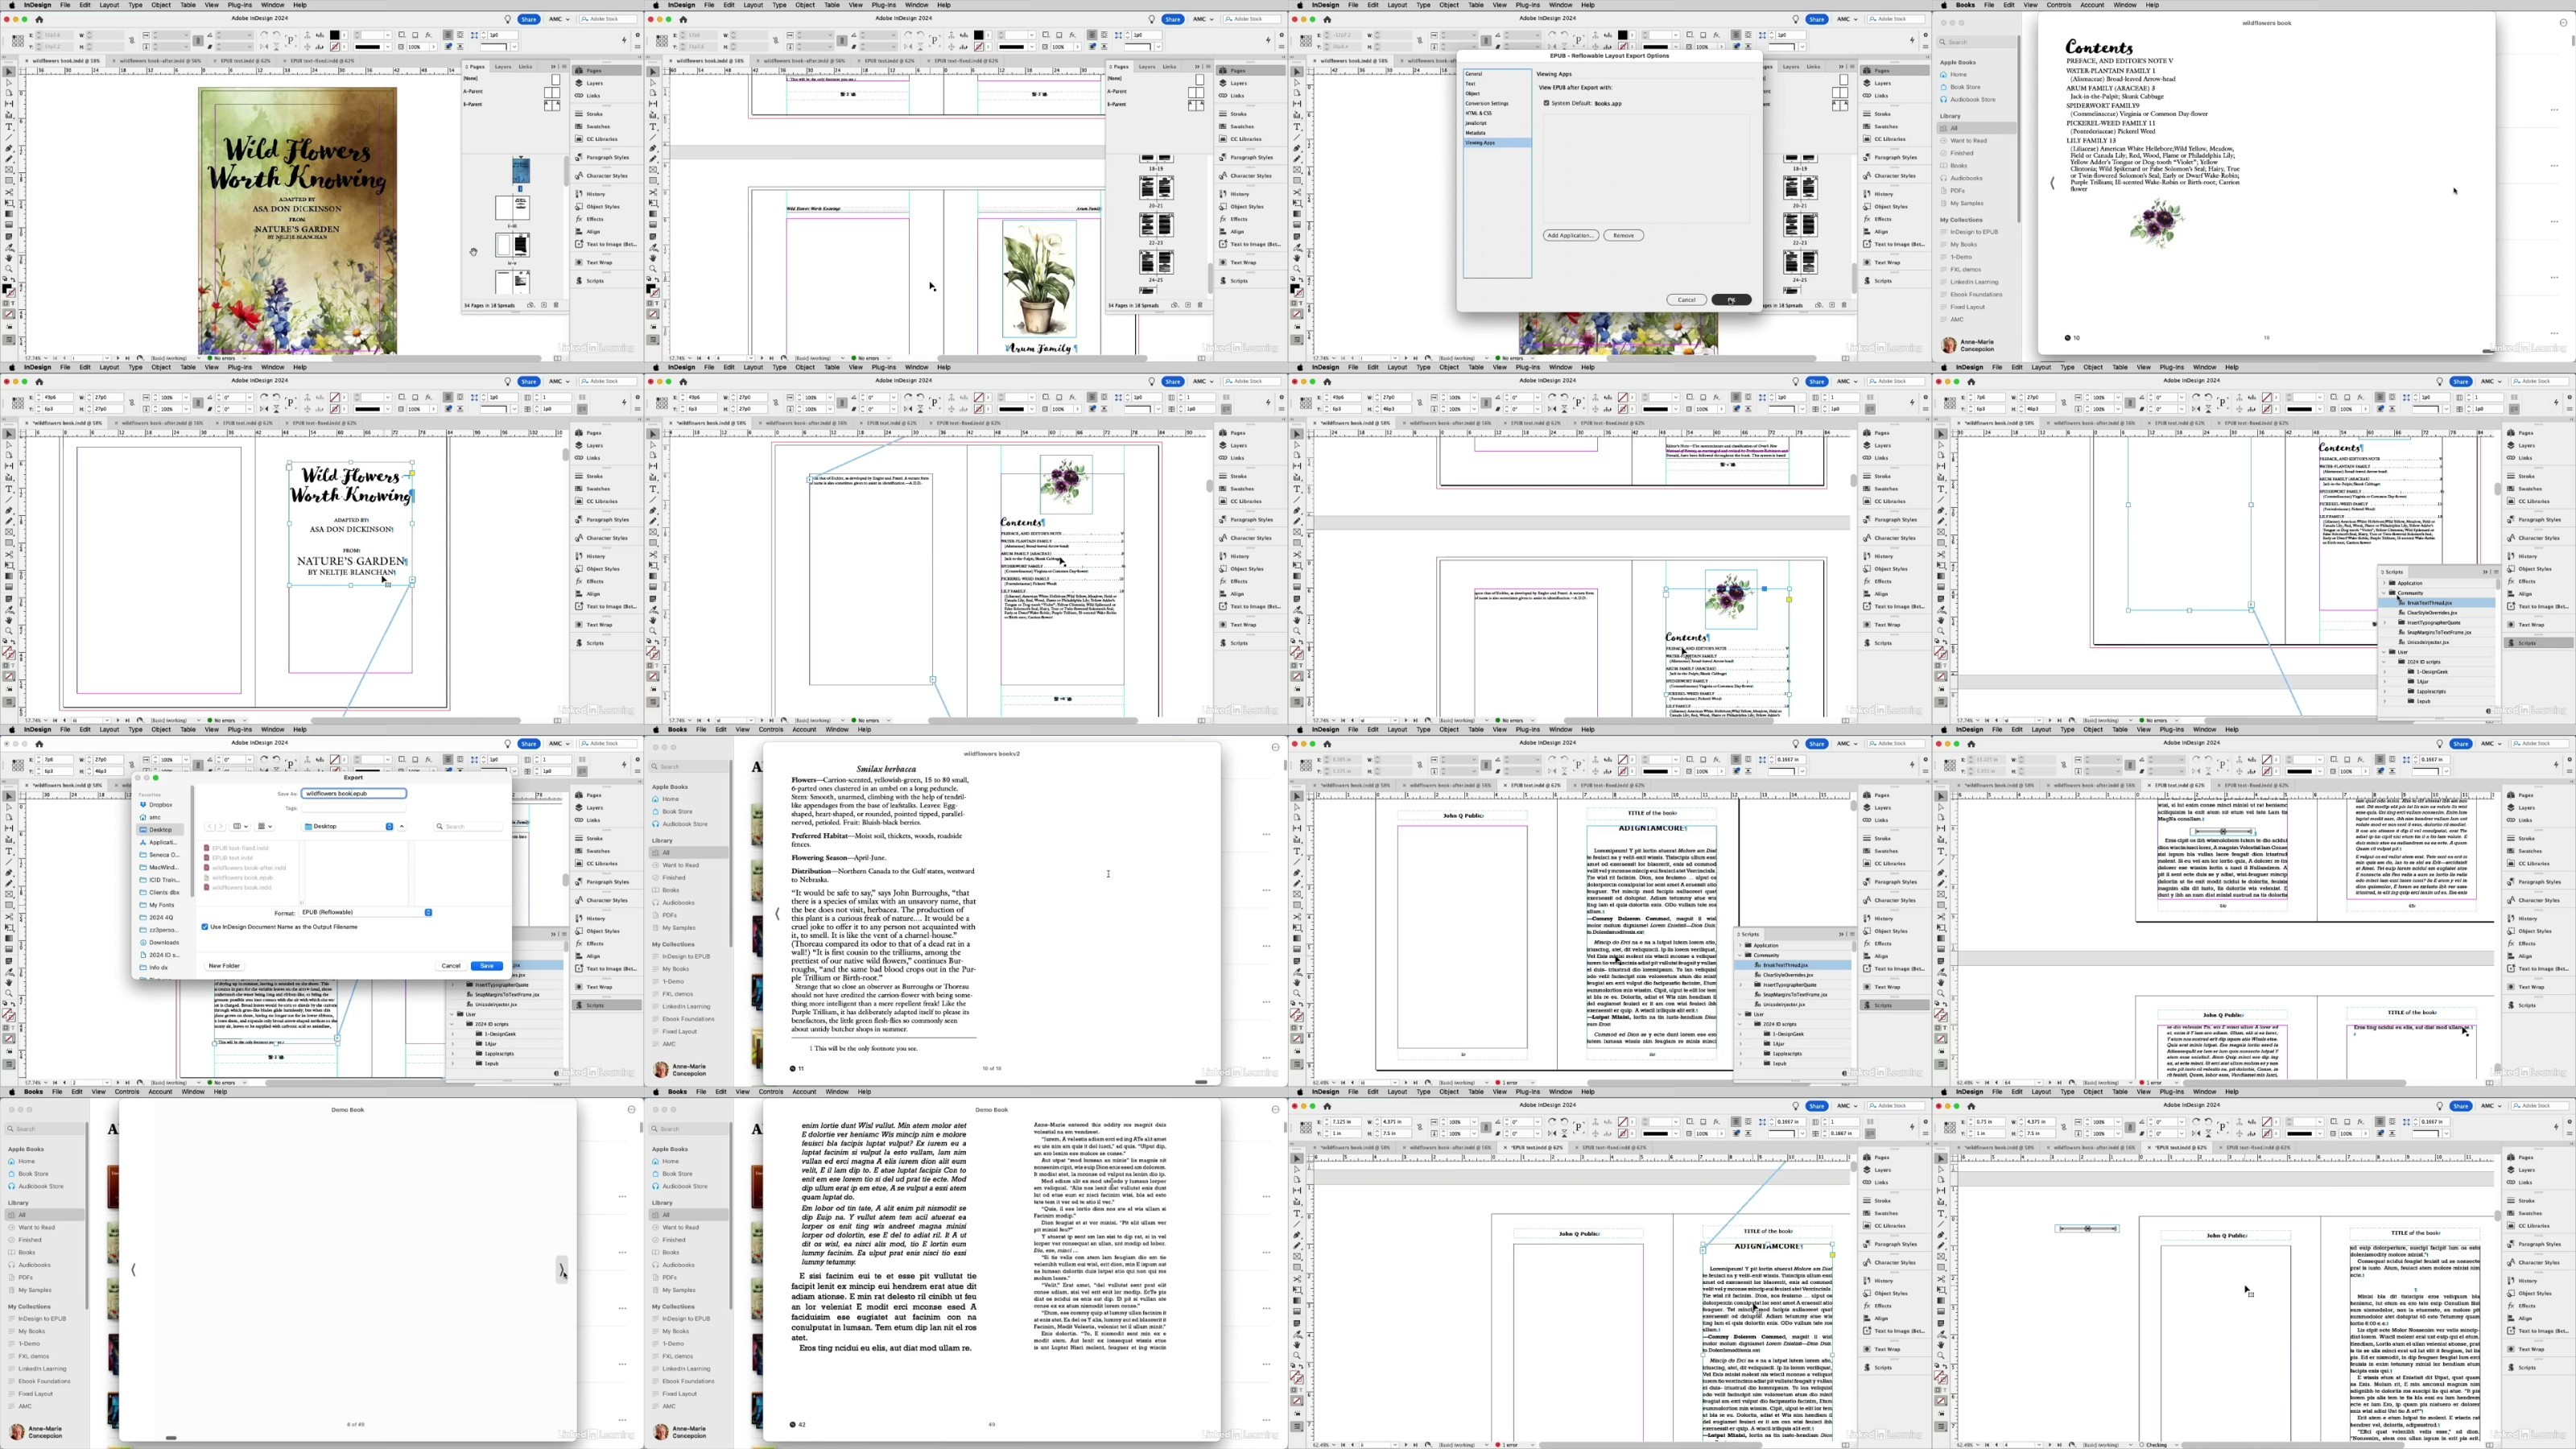Click OK in EPUB Export Options dialog

[x=1731, y=300]
